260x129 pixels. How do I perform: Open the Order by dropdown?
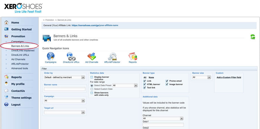tap(64, 77)
